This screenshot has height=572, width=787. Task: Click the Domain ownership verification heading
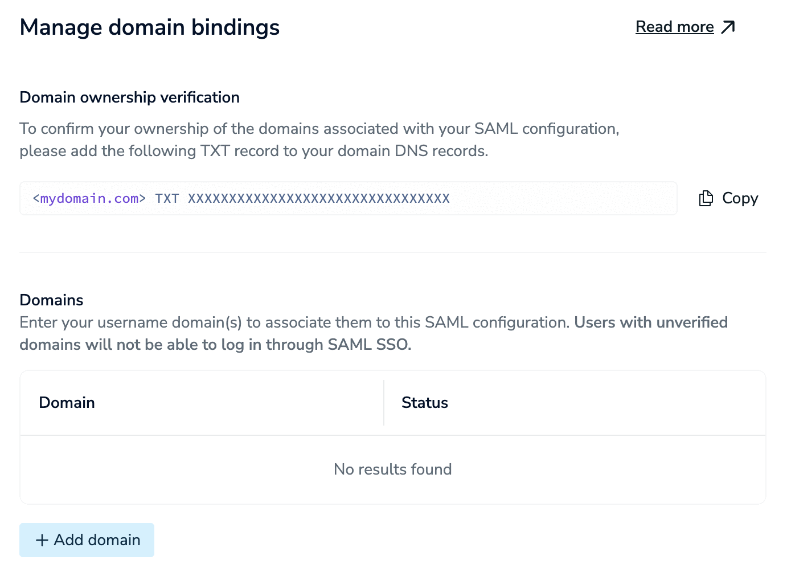[x=129, y=97]
